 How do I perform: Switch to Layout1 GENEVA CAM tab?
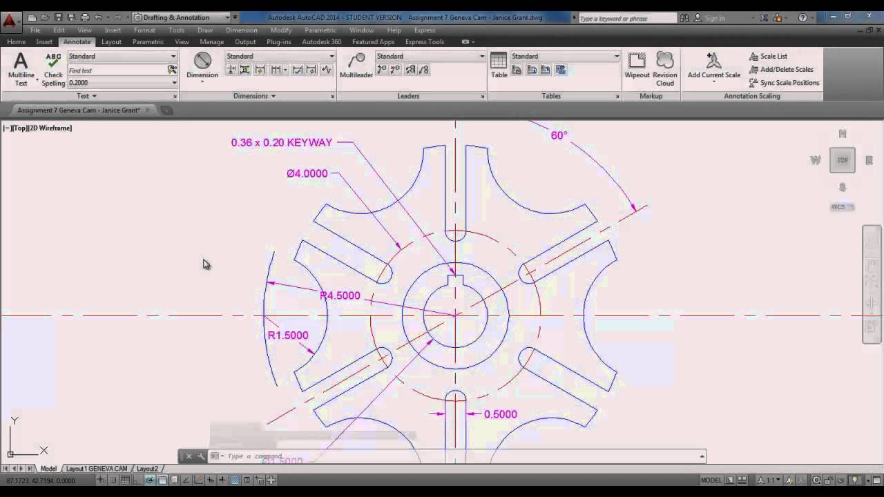click(97, 469)
